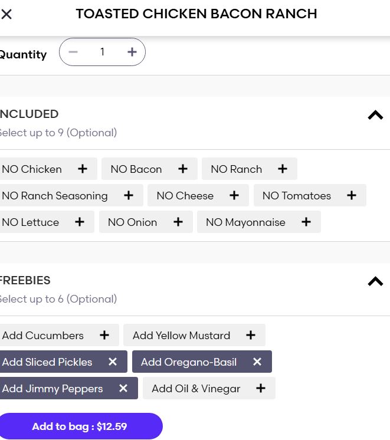Toggle the NO Mayonnaise option
The height and width of the screenshot is (440, 390).
258,222
